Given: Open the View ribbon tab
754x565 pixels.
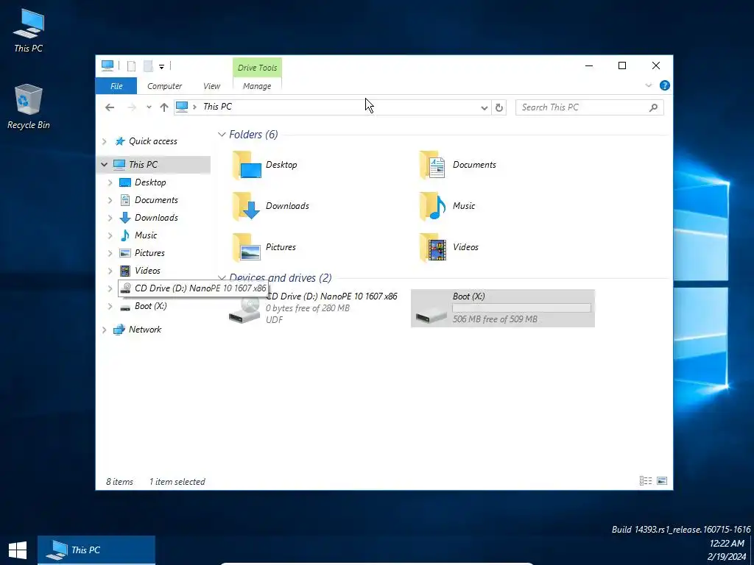Looking at the screenshot, I should pyautogui.click(x=211, y=86).
